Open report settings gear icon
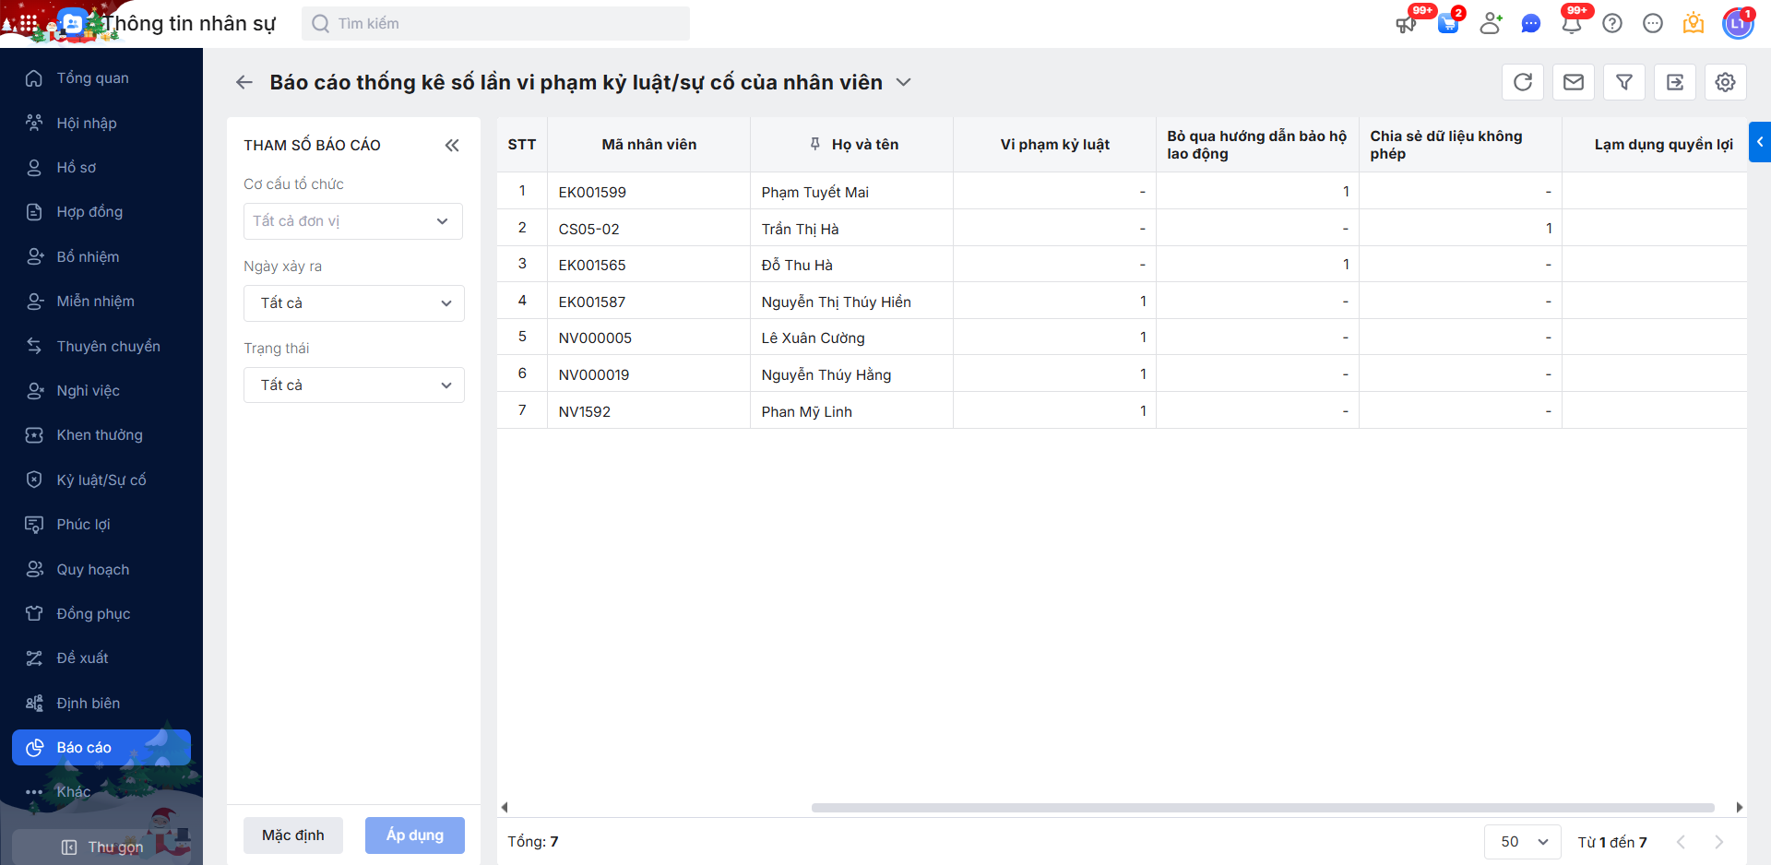1771x865 pixels. 1725,82
